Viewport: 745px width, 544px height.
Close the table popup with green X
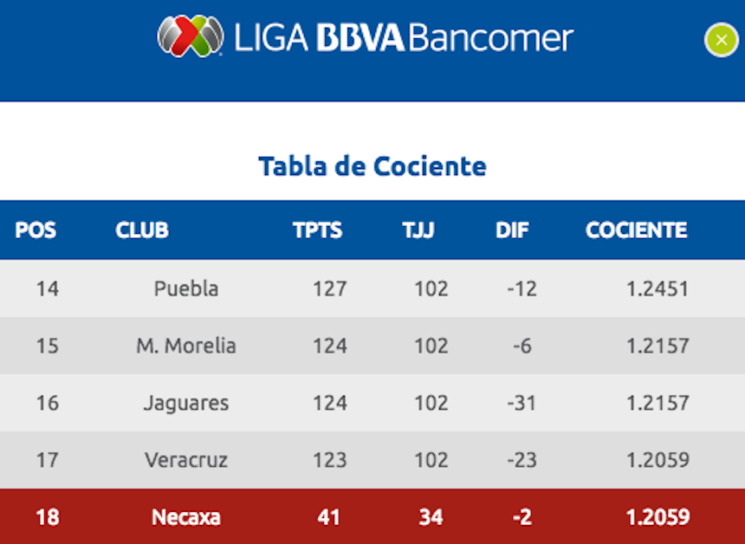point(721,40)
